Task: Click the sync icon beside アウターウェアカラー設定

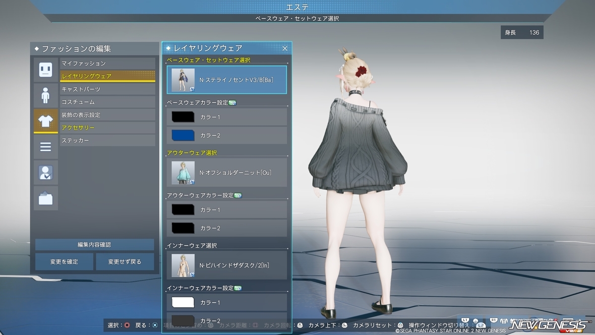Action: click(x=238, y=196)
